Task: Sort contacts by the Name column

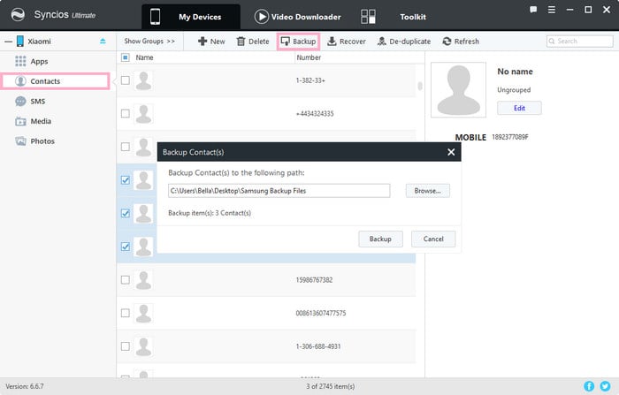Action: pos(144,57)
